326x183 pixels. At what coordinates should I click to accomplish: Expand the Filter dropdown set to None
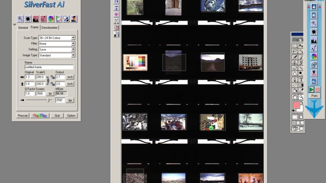click(x=57, y=44)
